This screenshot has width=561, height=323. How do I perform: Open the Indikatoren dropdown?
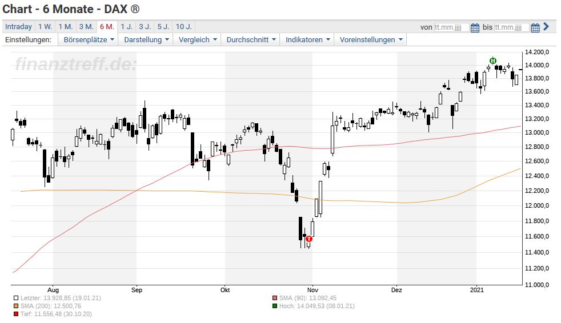point(308,39)
